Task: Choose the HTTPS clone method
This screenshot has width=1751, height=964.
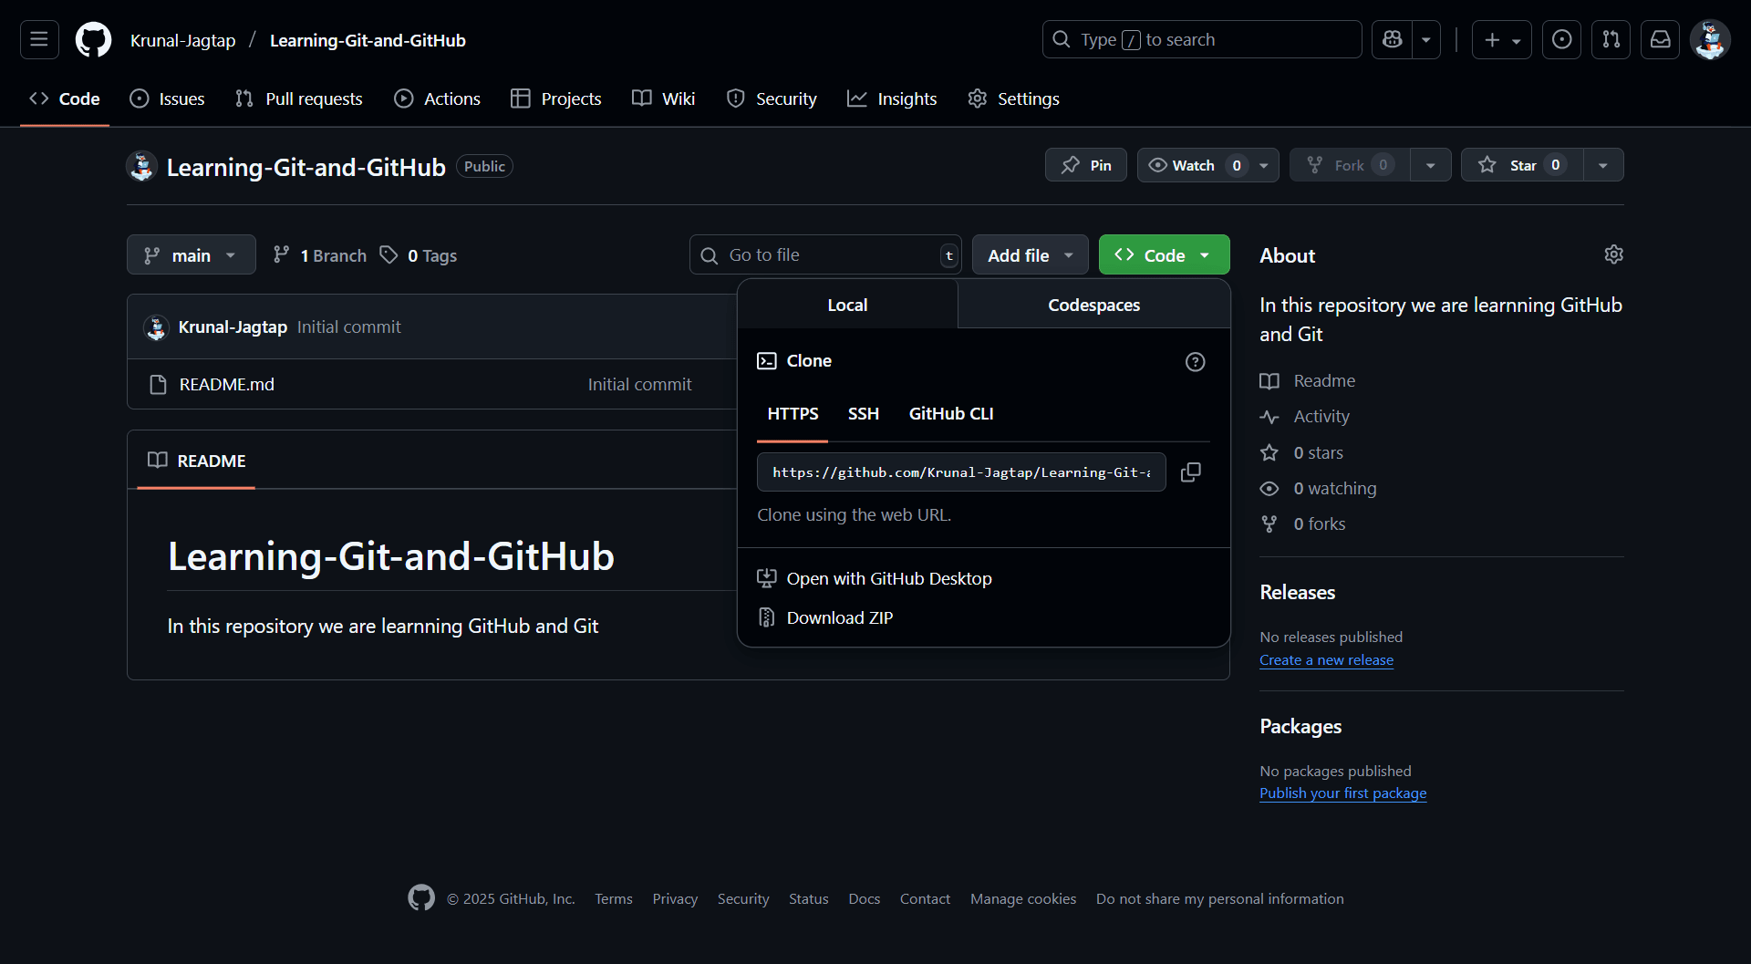Action: coord(793,414)
